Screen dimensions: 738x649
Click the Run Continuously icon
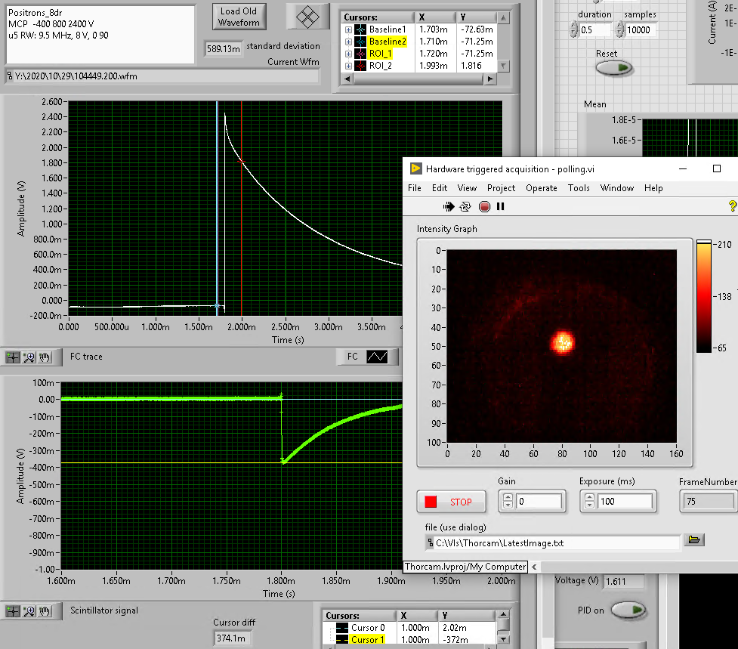[465, 206]
